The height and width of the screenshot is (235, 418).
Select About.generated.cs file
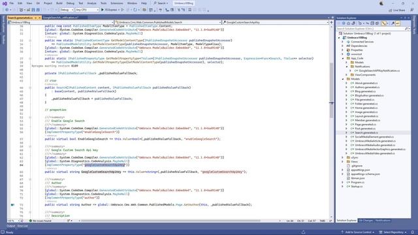click(366, 83)
